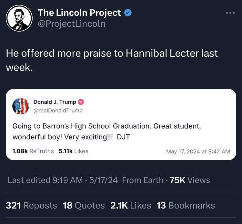Click the @realDonaldTrump handle
Image resolution: width=242 pixels, height=224 pixels.
[58, 111]
